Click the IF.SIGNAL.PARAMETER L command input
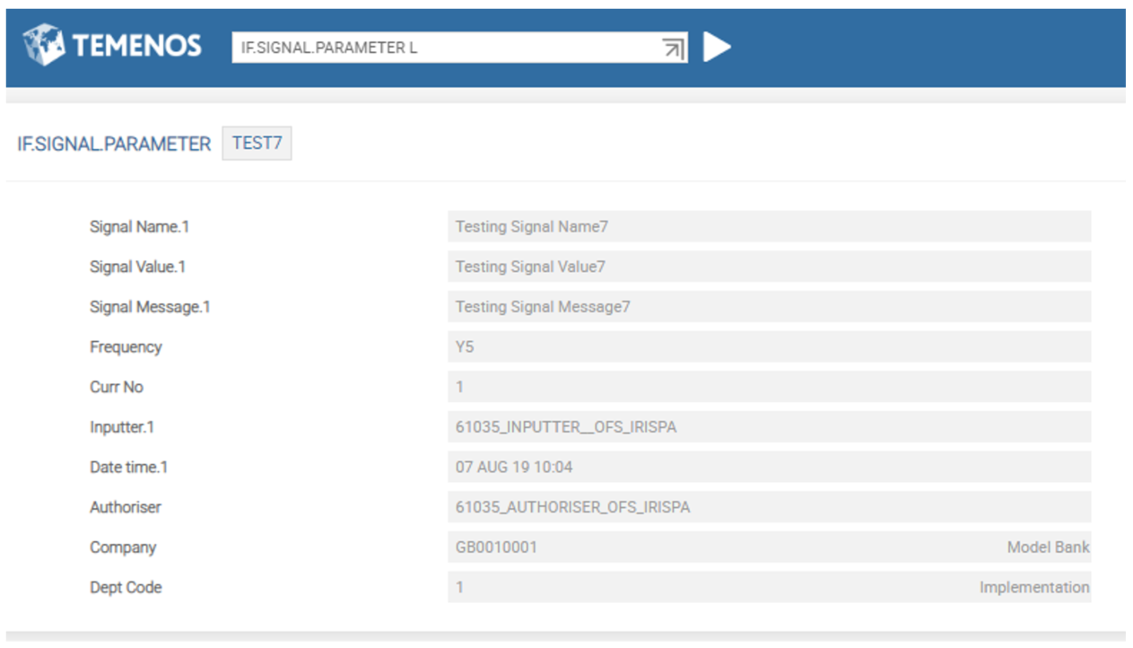 click(x=444, y=48)
